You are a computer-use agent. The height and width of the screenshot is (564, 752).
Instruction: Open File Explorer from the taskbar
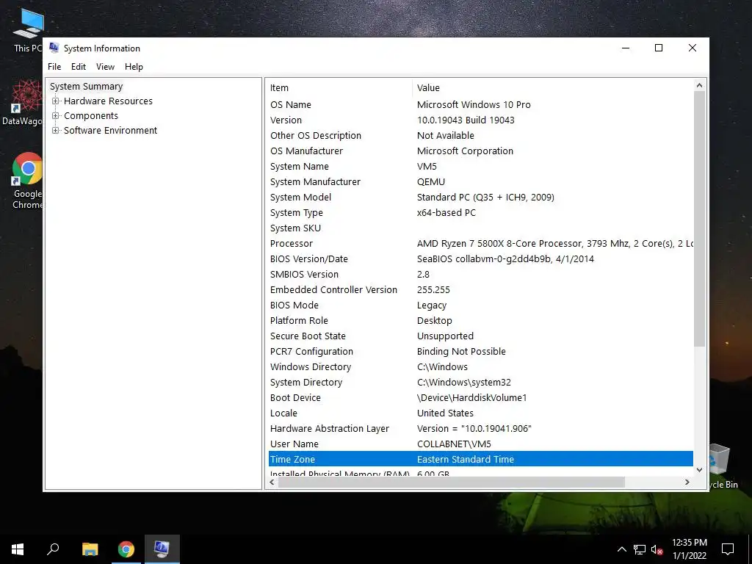[x=90, y=549]
